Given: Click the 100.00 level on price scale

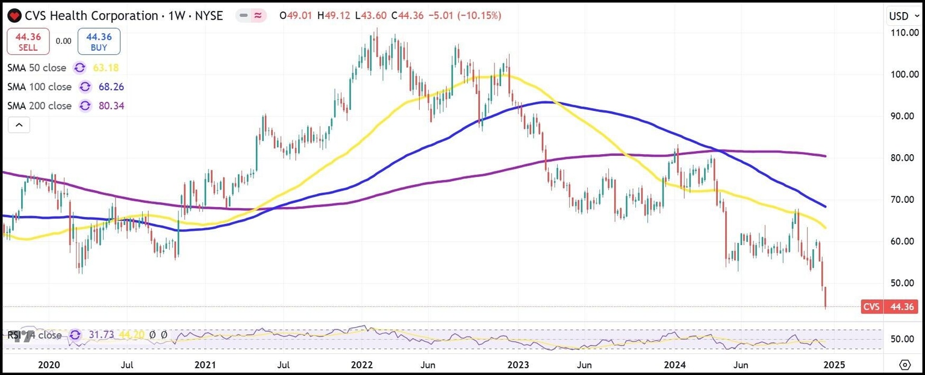Looking at the screenshot, I should coord(903,75).
